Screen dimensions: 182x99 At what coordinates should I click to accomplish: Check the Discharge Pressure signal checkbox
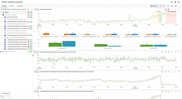(5, 38)
